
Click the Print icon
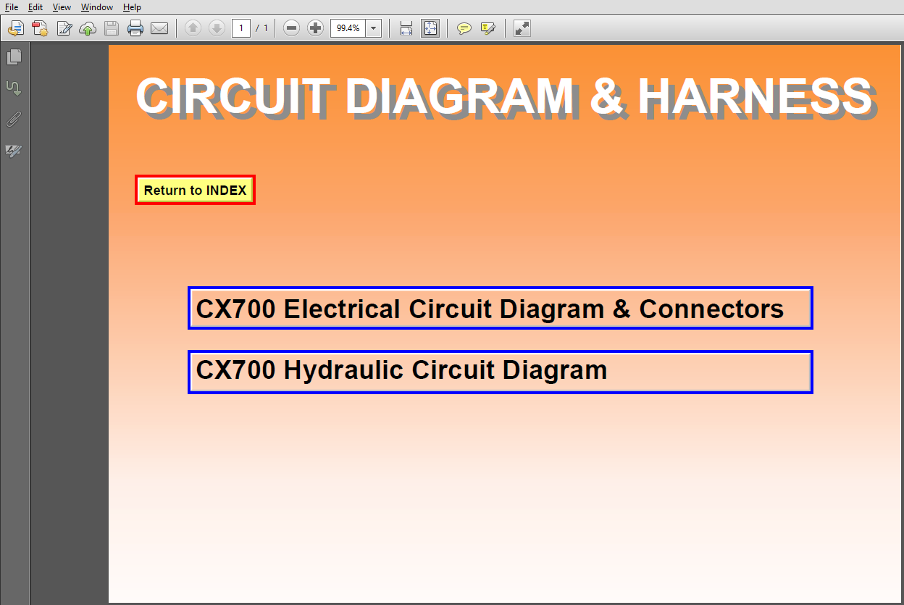click(x=135, y=28)
